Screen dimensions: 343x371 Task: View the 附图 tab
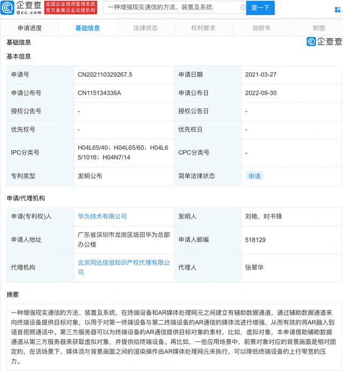coord(319,28)
